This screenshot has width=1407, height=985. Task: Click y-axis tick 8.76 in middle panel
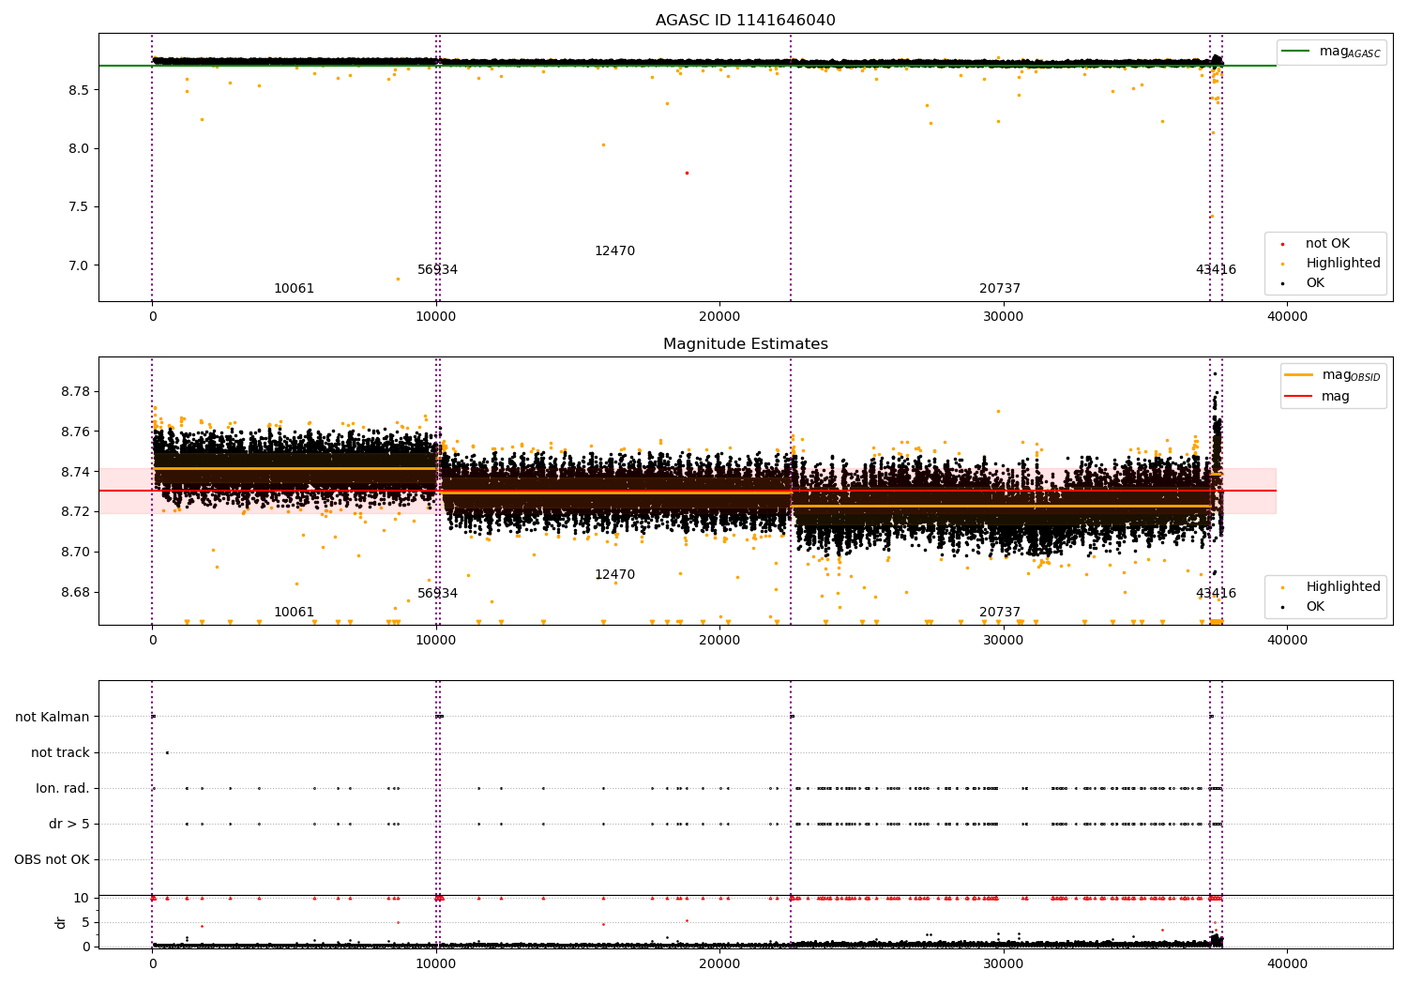click(x=75, y=432)
